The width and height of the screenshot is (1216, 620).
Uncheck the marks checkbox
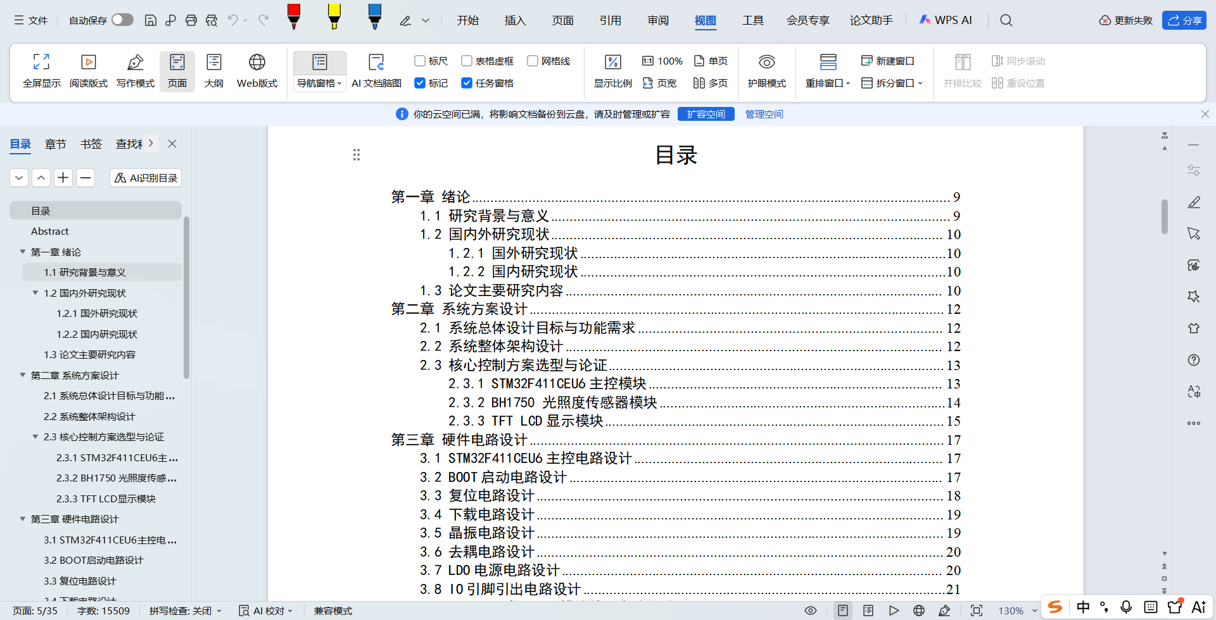[x=419, y=83]
